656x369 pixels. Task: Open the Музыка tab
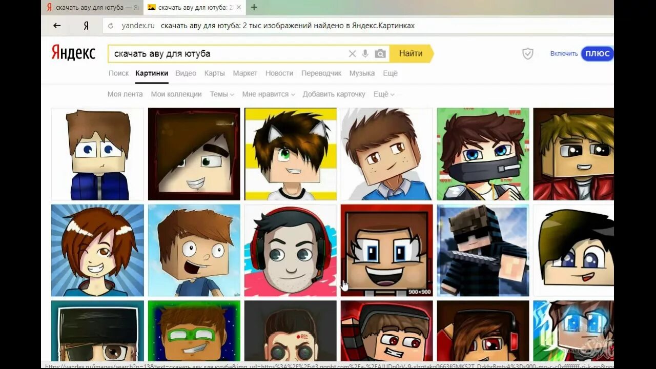click(362, 73)
